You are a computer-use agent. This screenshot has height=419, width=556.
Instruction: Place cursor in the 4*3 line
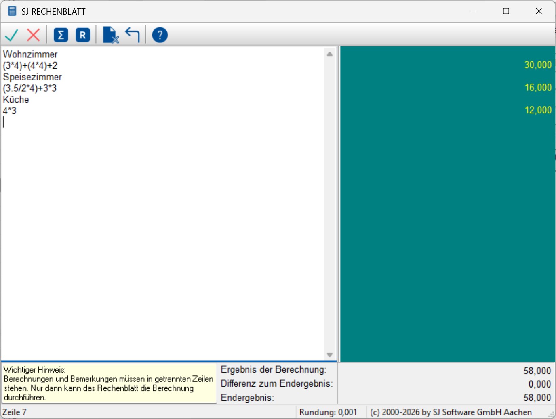pos(10,111)
